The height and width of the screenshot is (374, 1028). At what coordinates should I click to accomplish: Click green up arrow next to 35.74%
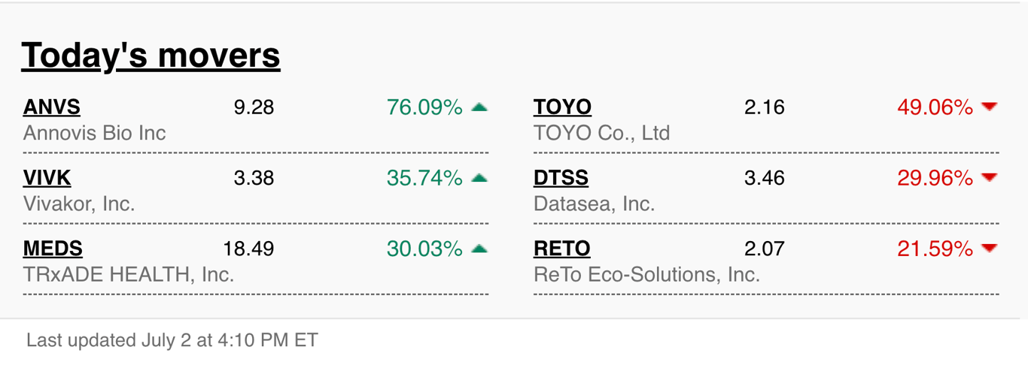479,178
